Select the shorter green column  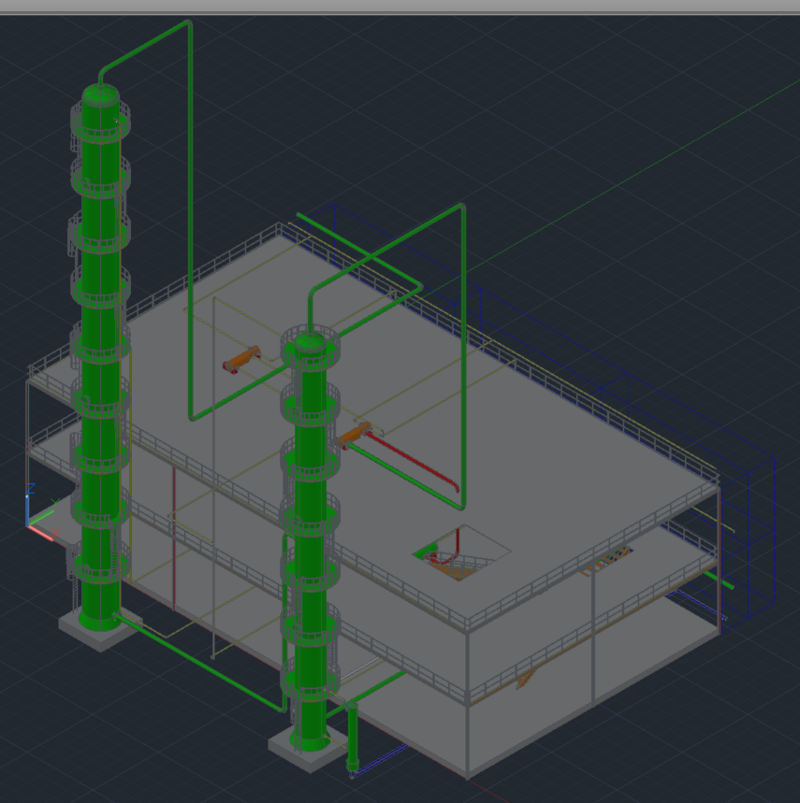coord(310,543)
